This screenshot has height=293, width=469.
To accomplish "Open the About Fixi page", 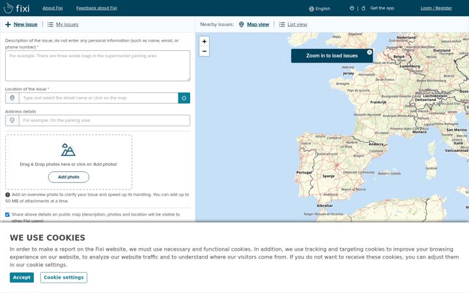I will [52, 8].
